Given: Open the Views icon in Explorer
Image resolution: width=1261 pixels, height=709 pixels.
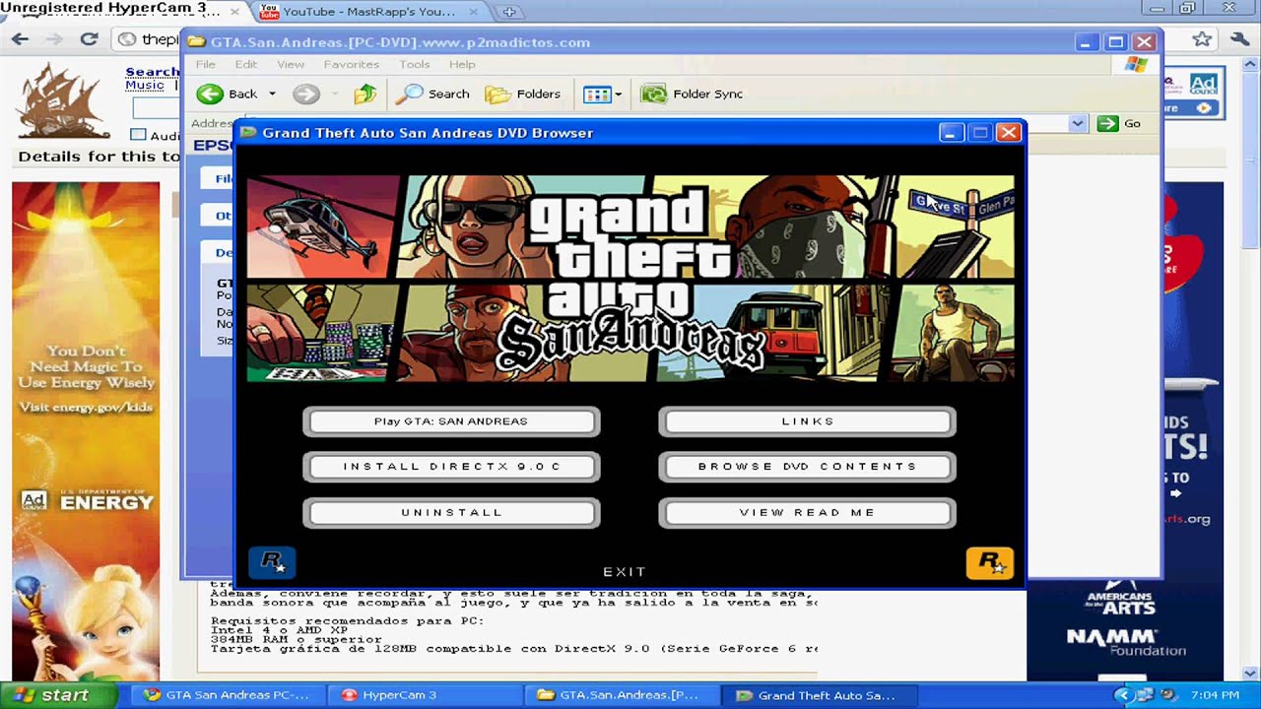Looking at the screenshot, I should [x=597, y=95].
